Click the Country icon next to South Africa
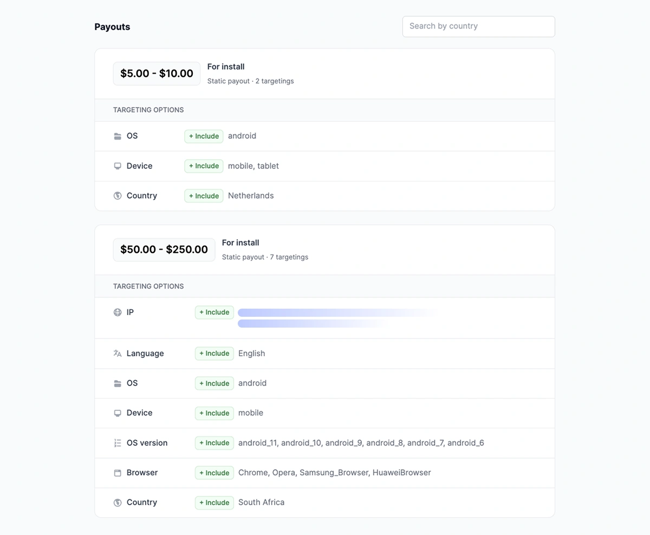Image resolution: width=650 pixels, height=535 pixels. pos(118,502)
